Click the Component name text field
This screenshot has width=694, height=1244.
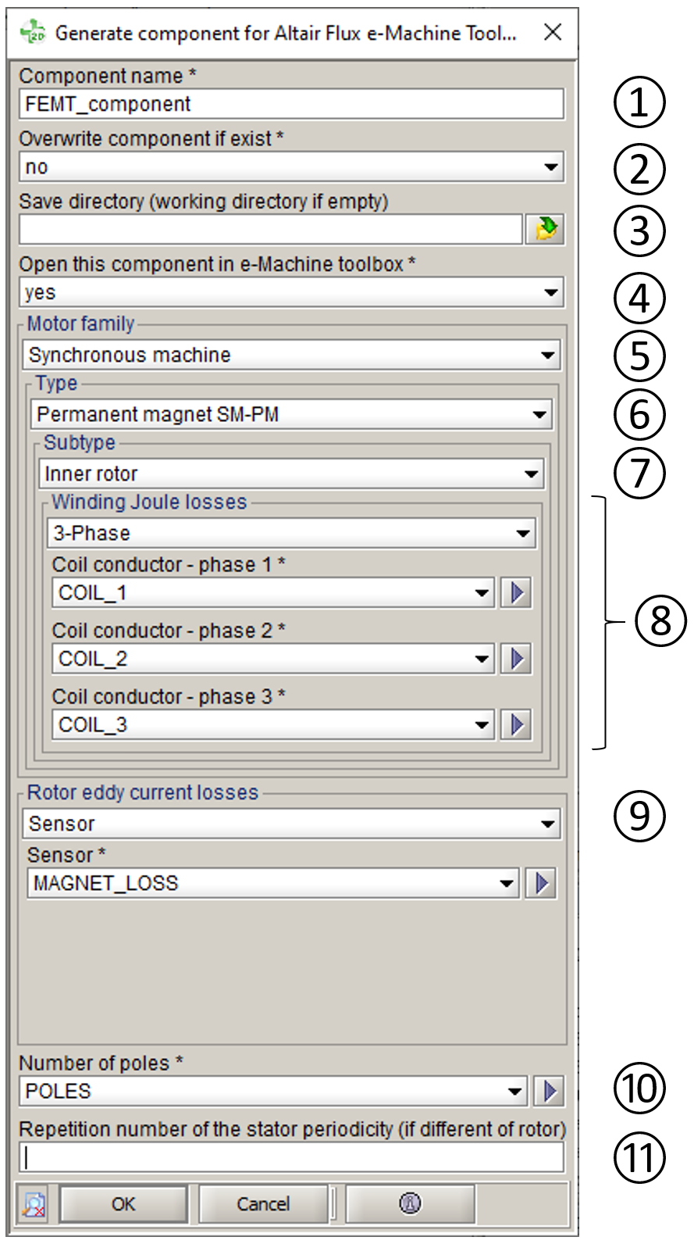[290, 104]
